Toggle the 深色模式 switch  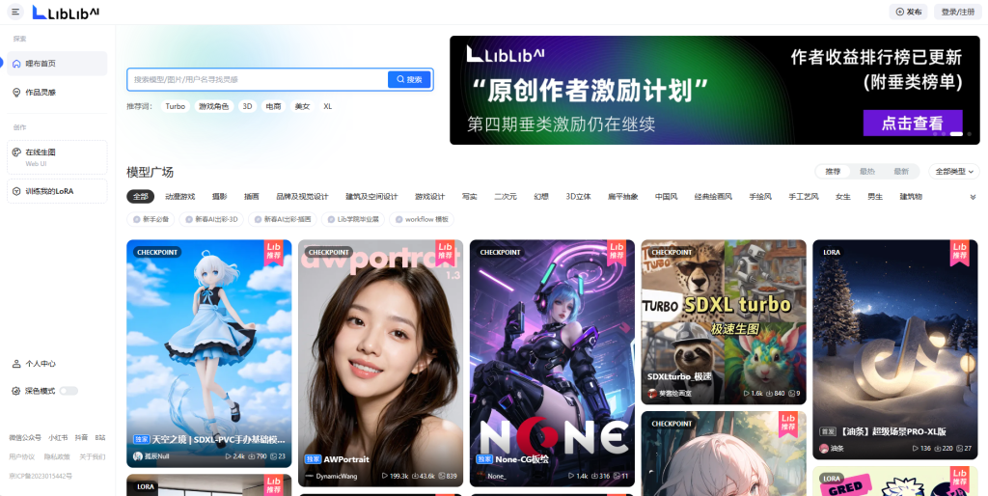tap(69, 391)
